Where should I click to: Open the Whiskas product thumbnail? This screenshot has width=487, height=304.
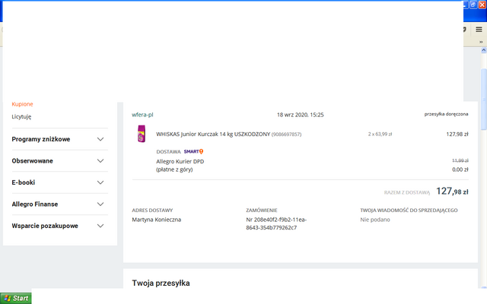142,134
